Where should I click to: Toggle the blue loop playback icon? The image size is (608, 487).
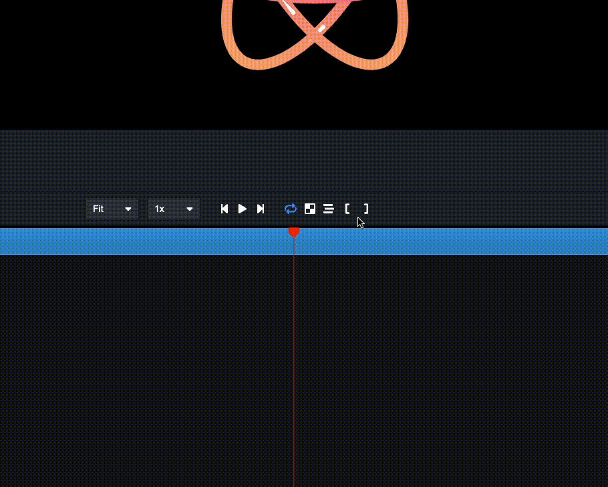coord(290,209)
